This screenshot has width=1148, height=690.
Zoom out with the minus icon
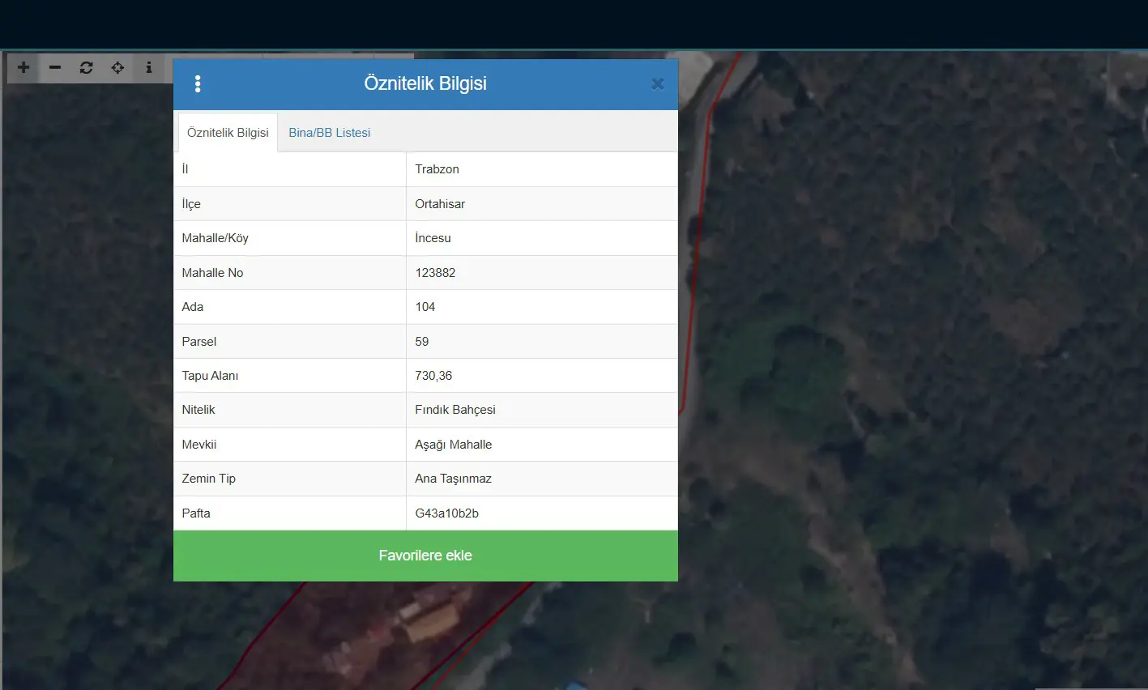tap(55, 68)
